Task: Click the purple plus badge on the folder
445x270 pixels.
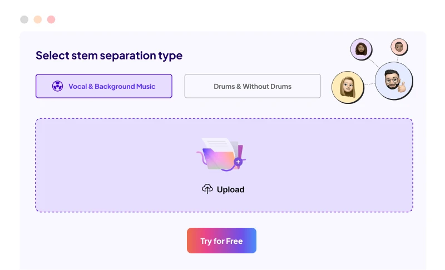Action: tap(238, 162)
